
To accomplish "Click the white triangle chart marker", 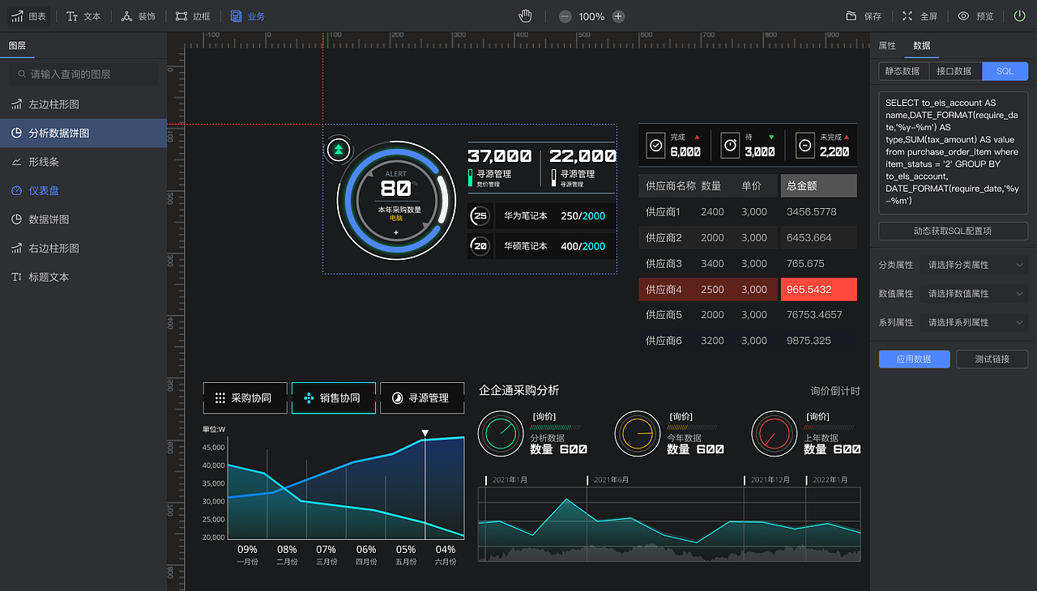I will point(425,434).
